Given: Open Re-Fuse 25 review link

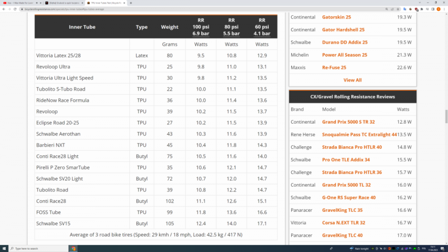Looking at the screenshot, I should (x=334, y=67).
